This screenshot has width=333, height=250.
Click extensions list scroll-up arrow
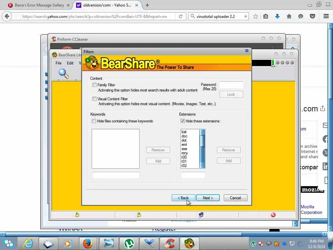tap(202, 132)
